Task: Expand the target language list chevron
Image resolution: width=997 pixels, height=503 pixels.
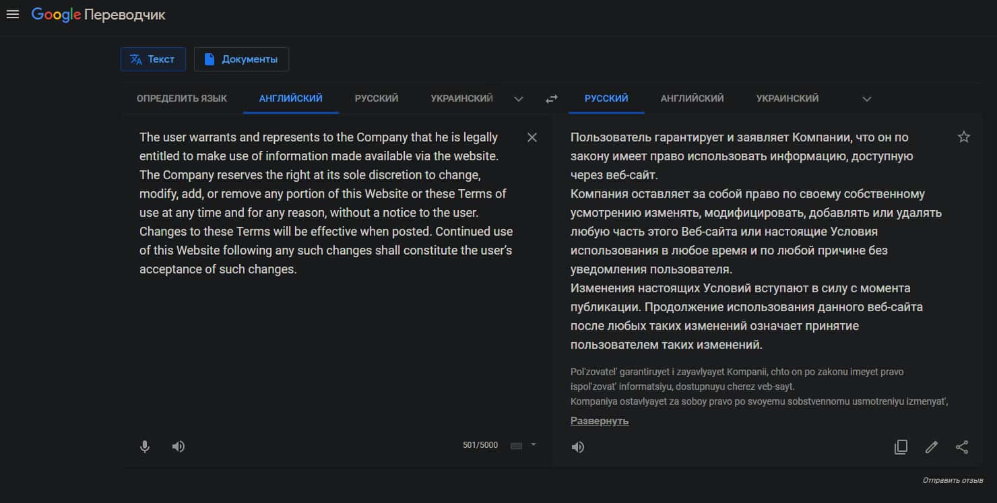Action: coord(867,99)
